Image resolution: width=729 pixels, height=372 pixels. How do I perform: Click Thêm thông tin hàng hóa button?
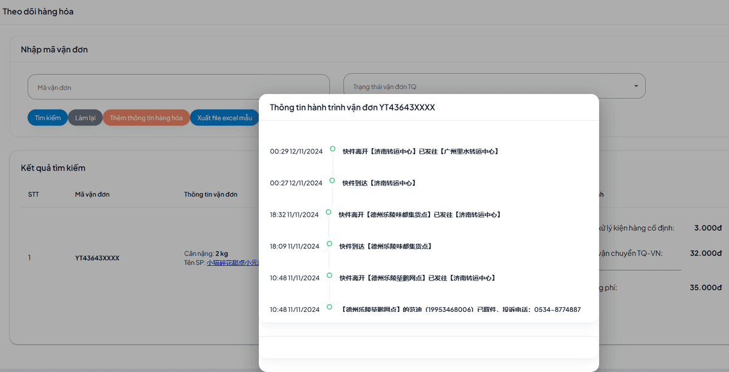[x=146, y=118]
